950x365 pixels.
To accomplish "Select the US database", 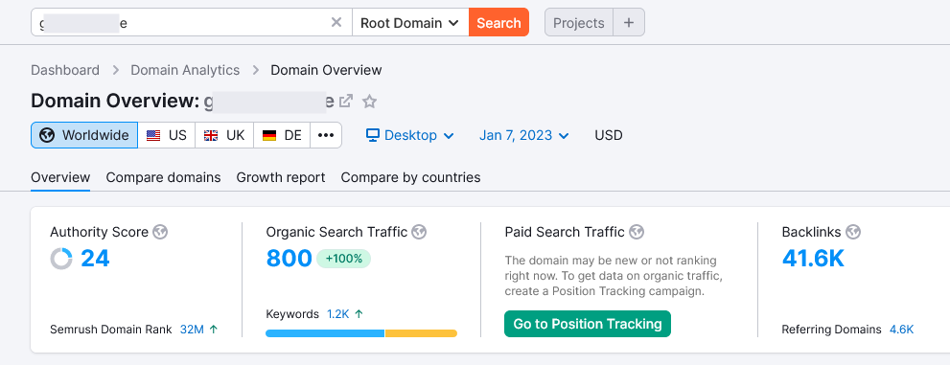I will point(167,135).
